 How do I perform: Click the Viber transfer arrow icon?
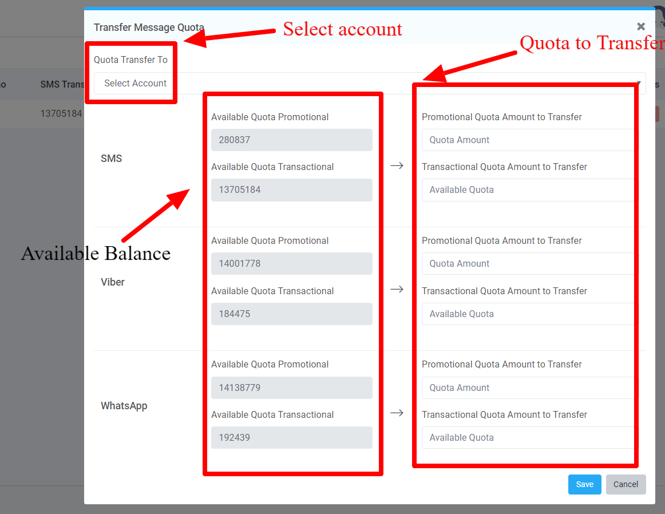coord(397,289)
